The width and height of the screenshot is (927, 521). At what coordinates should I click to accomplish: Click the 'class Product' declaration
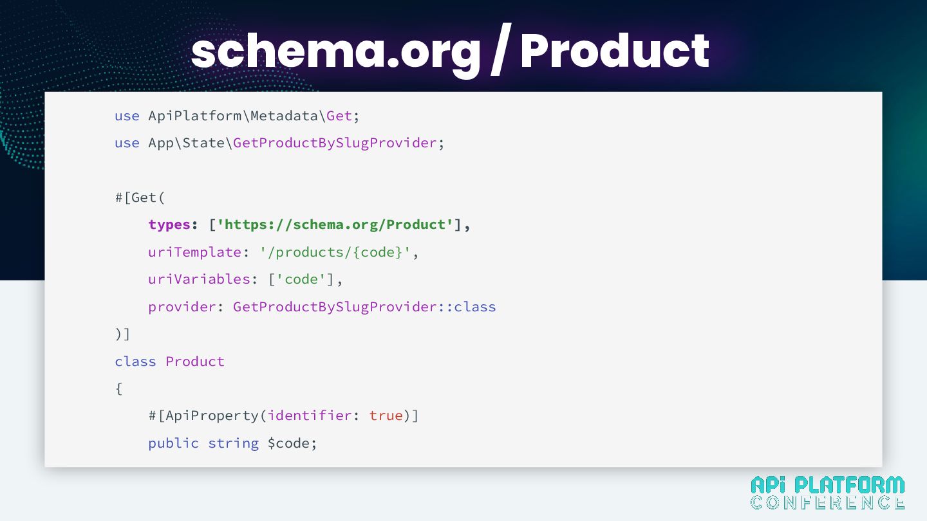coord(170,361)
